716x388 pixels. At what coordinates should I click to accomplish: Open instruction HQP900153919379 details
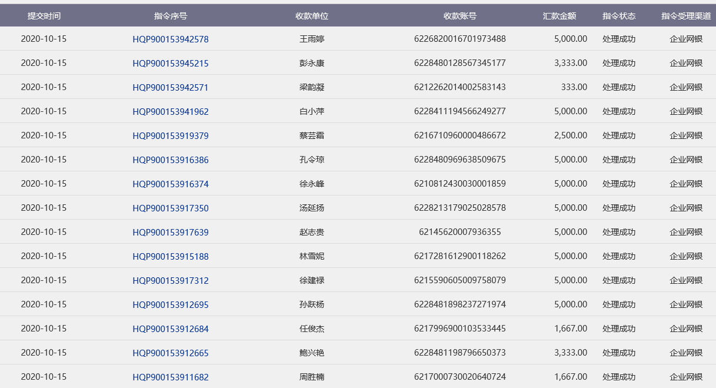tap(171, 136)
